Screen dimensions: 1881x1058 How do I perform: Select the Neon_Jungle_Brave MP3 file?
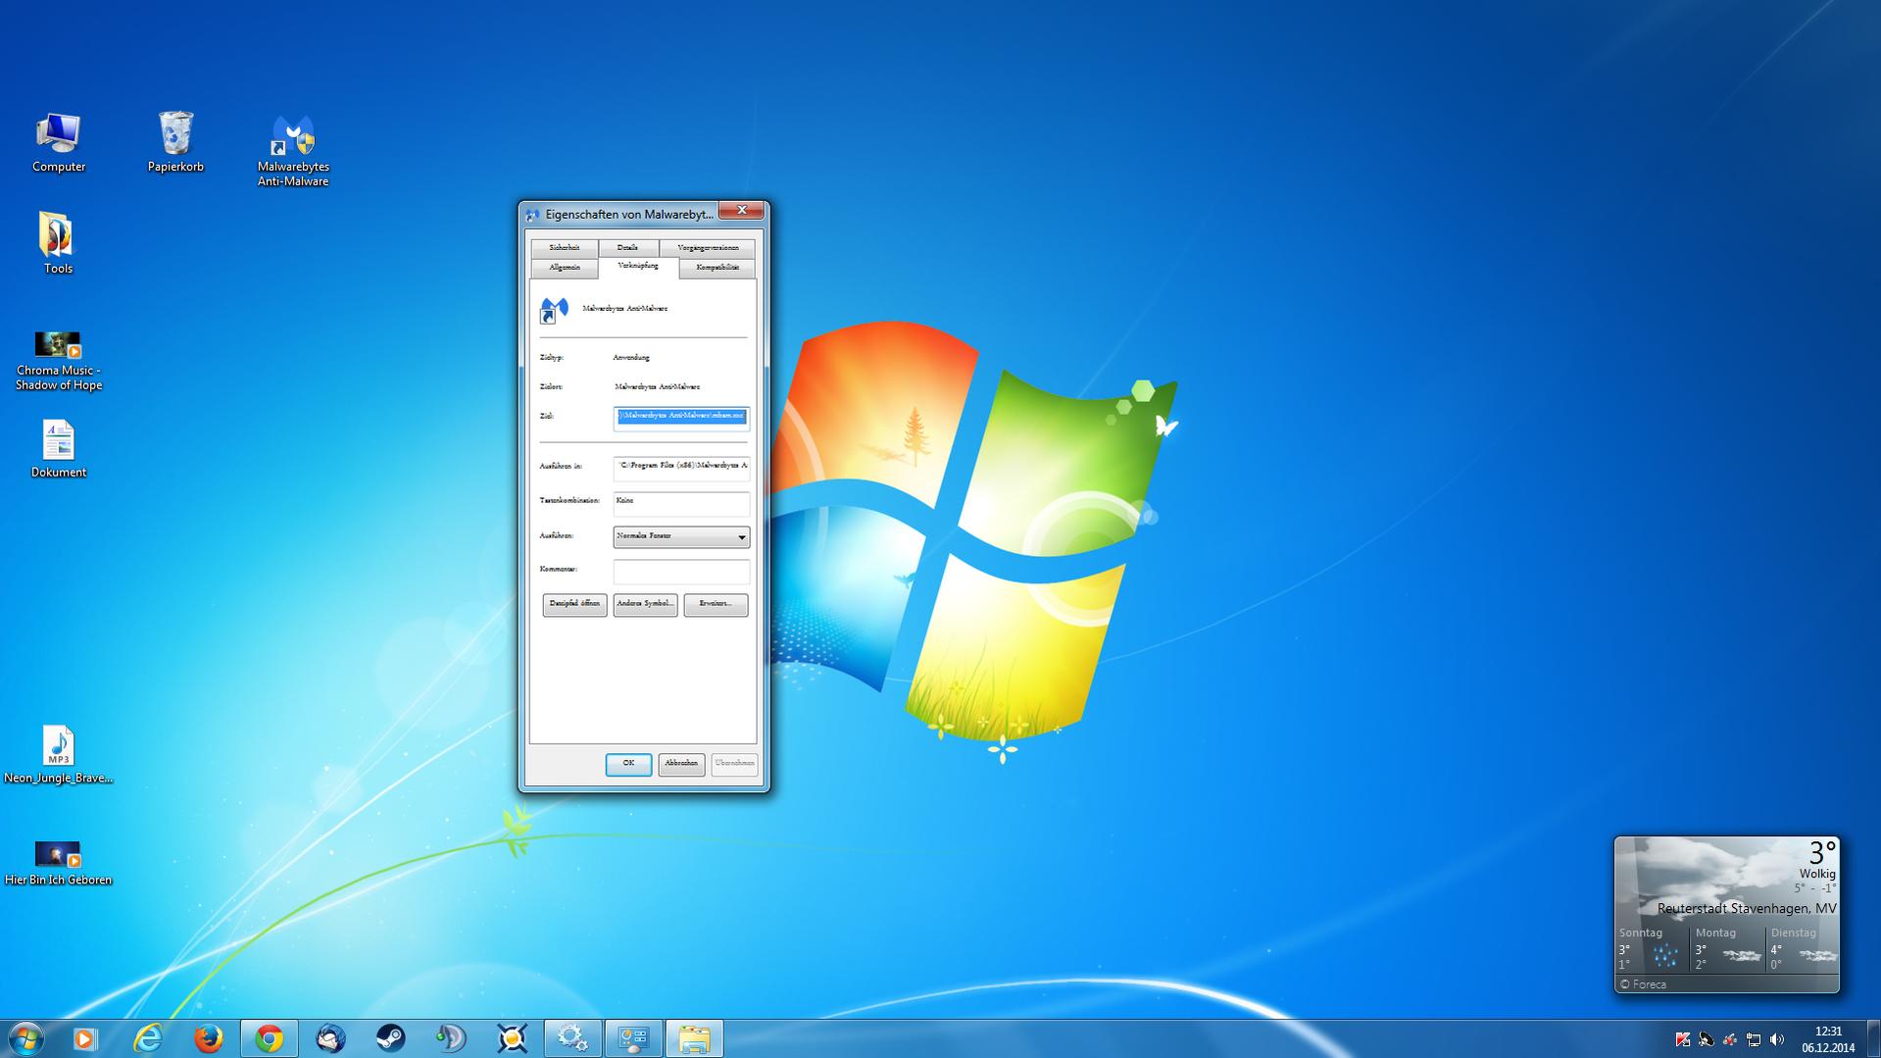click(58, 755)
